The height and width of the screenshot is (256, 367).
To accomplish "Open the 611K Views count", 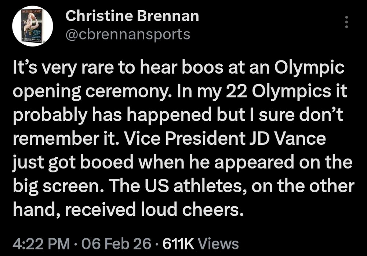I will pyautogui.click(x=202, y=244).
